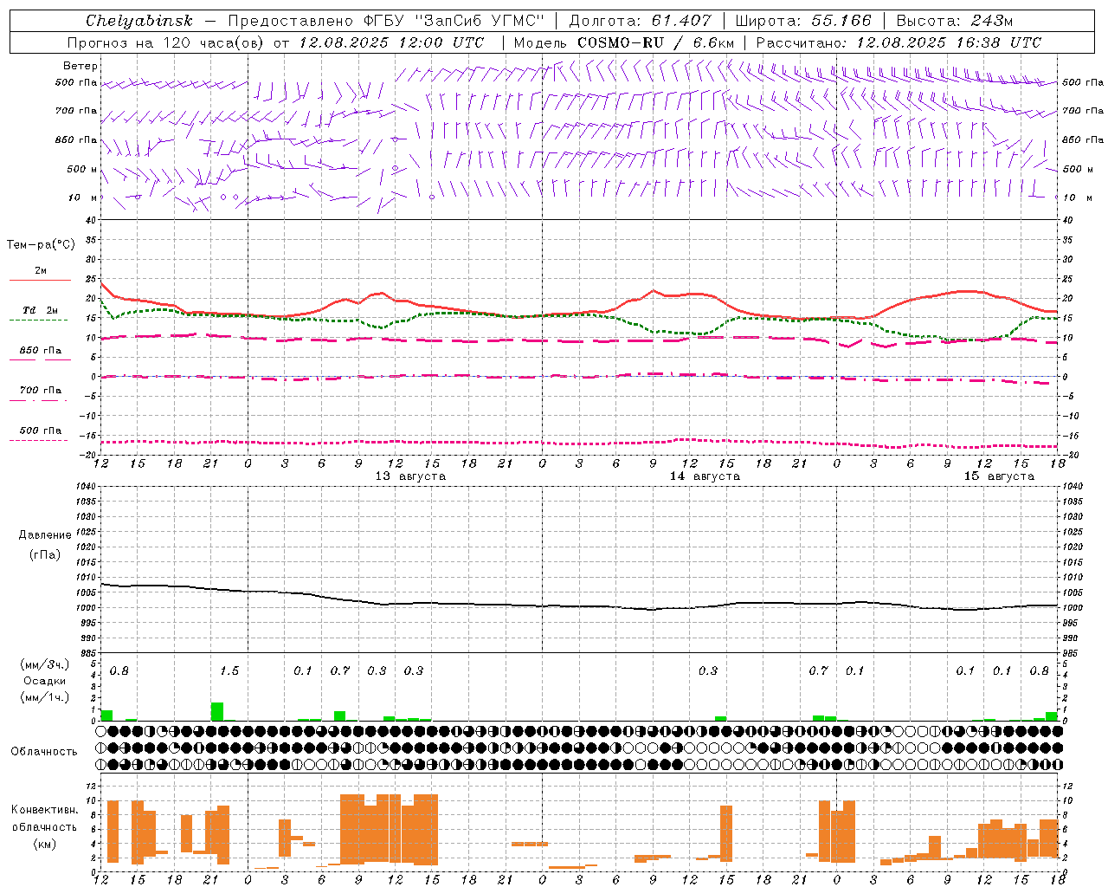Image resolution: width=1108 pixels, height=887 pixels.
Task: Click the tallest green precipitation bar
Action: point(217,712)
